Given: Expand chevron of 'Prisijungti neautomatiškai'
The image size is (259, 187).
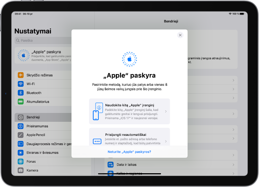Looking at the screenshot, I should [166, 141].
